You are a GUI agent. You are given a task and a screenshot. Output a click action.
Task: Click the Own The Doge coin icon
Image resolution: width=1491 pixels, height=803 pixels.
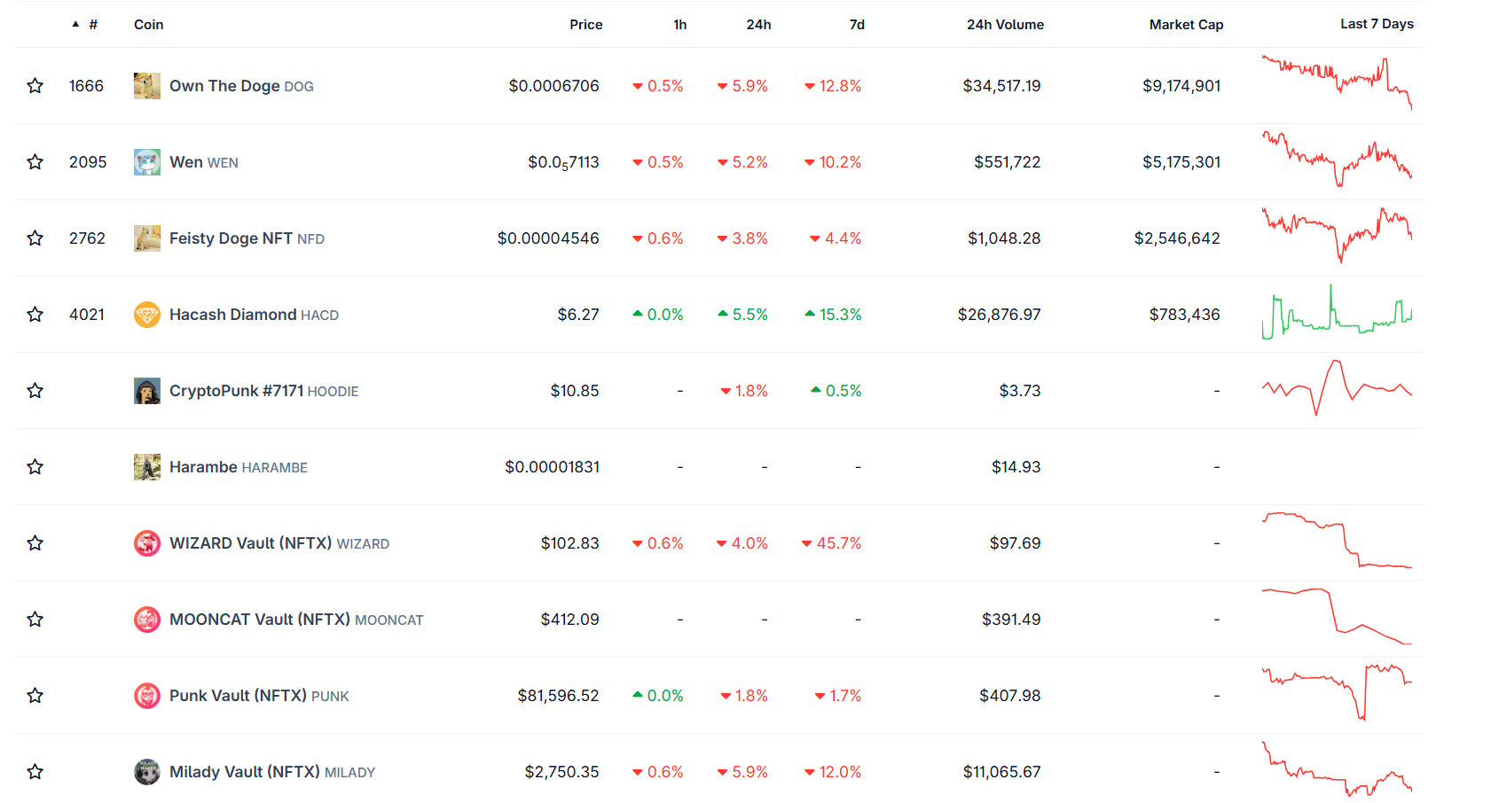pyautogui.click(x=147, y=86)
